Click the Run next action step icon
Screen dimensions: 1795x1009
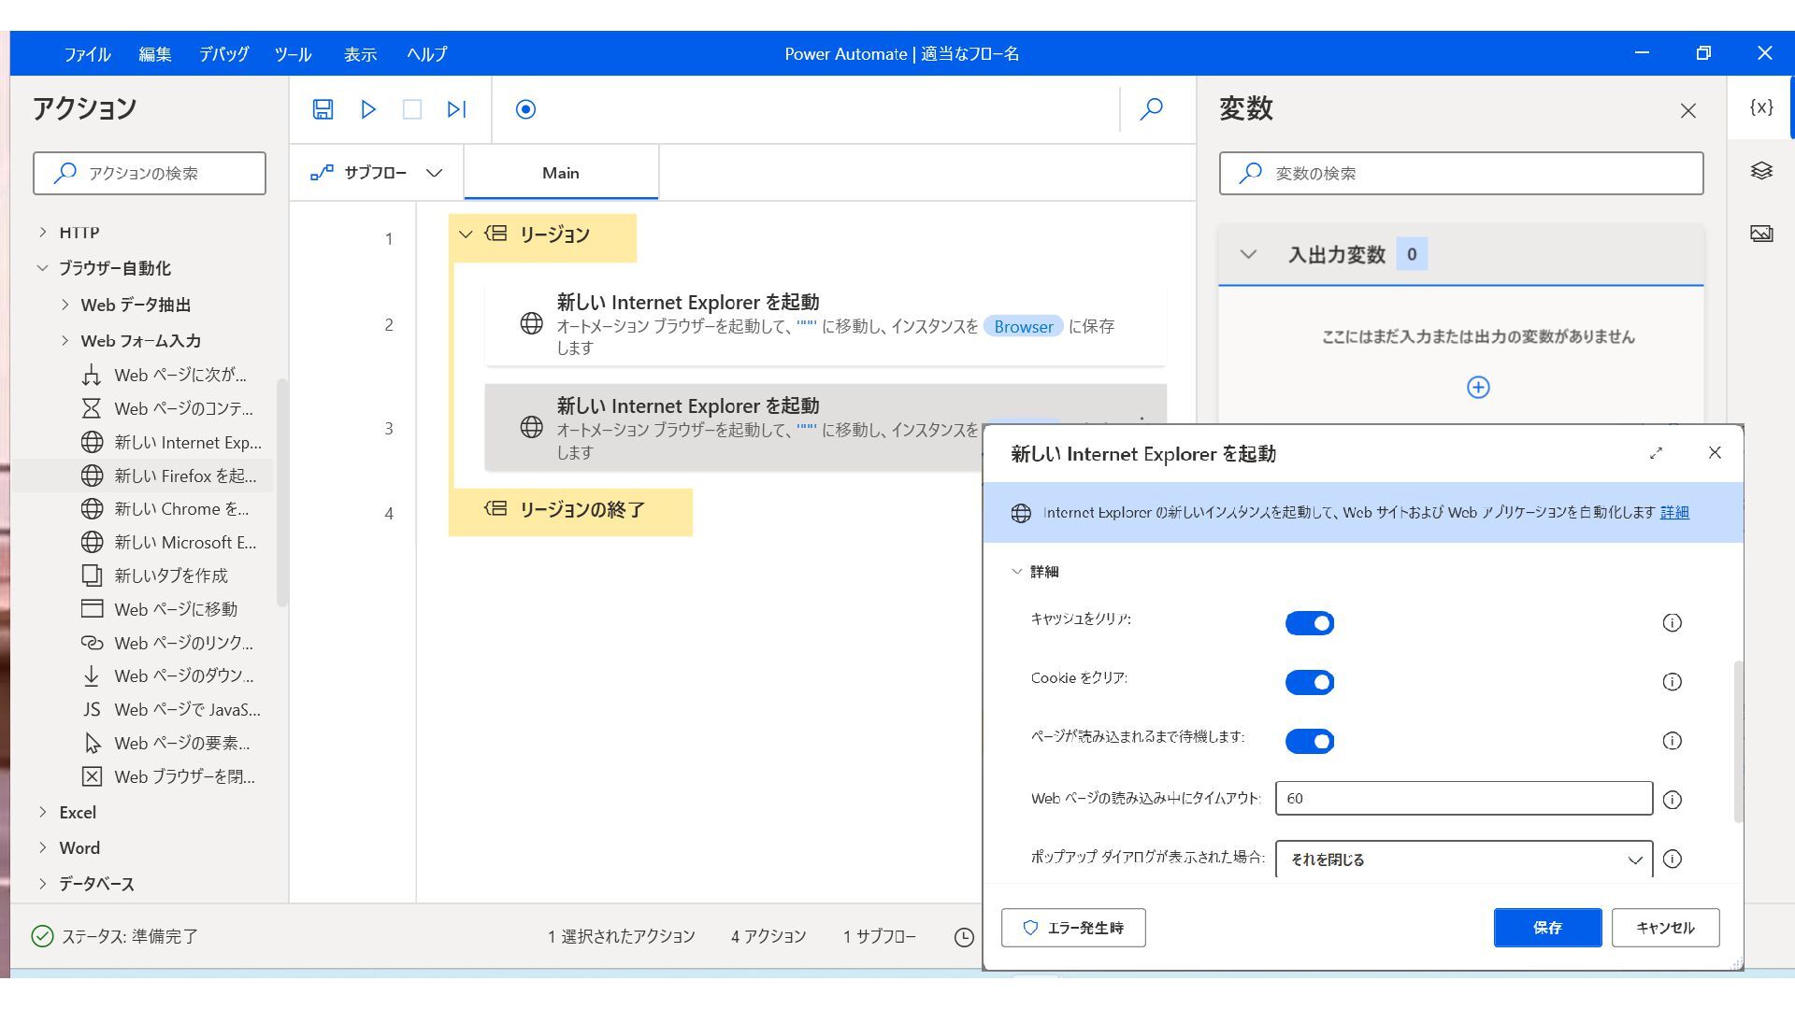point(456,109)
